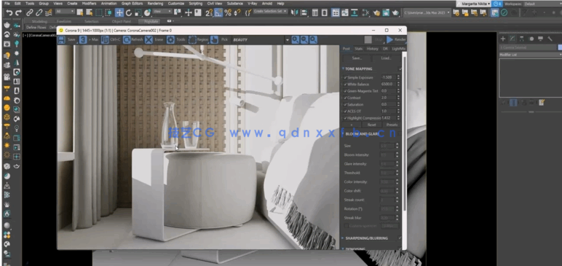Select the Unlink selection icon
Viewport: 562px width, 266px height.
(x=39, y=12)
